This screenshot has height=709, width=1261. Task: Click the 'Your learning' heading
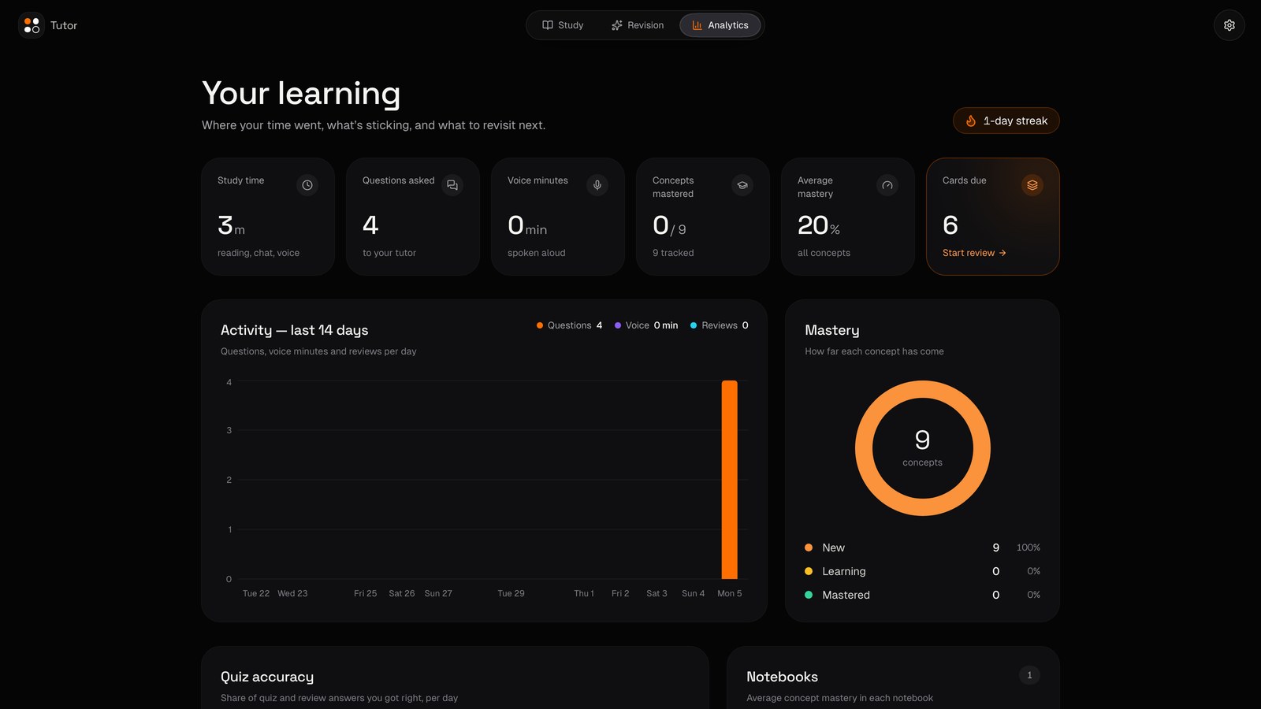(x=301, y=93)
